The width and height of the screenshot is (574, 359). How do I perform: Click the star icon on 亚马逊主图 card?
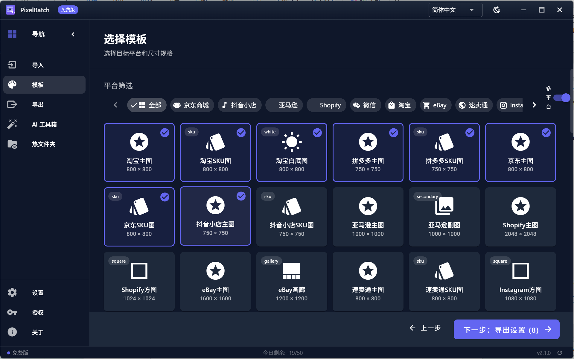pyautogui.click(x=368, y=206)
